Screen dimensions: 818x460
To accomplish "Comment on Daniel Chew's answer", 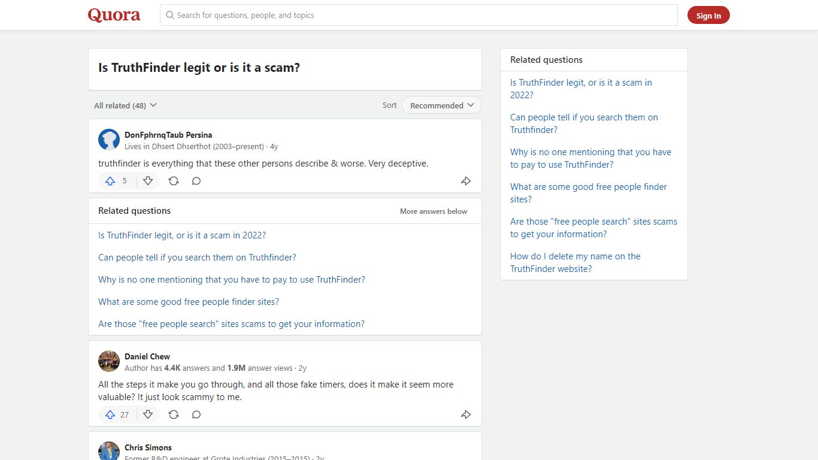I will coord(196,414).
